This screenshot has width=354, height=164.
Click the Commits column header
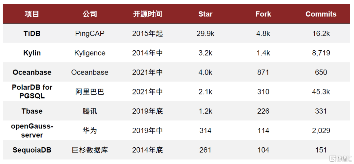[321, 14]
